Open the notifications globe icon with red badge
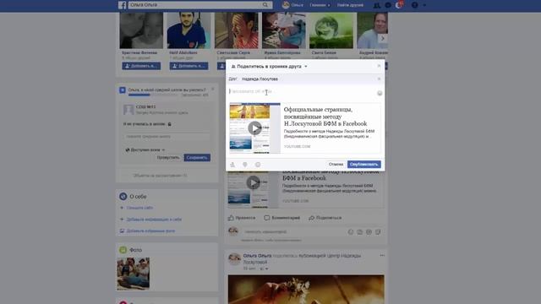Screen dimensions: 541x304 coord(399,5)
